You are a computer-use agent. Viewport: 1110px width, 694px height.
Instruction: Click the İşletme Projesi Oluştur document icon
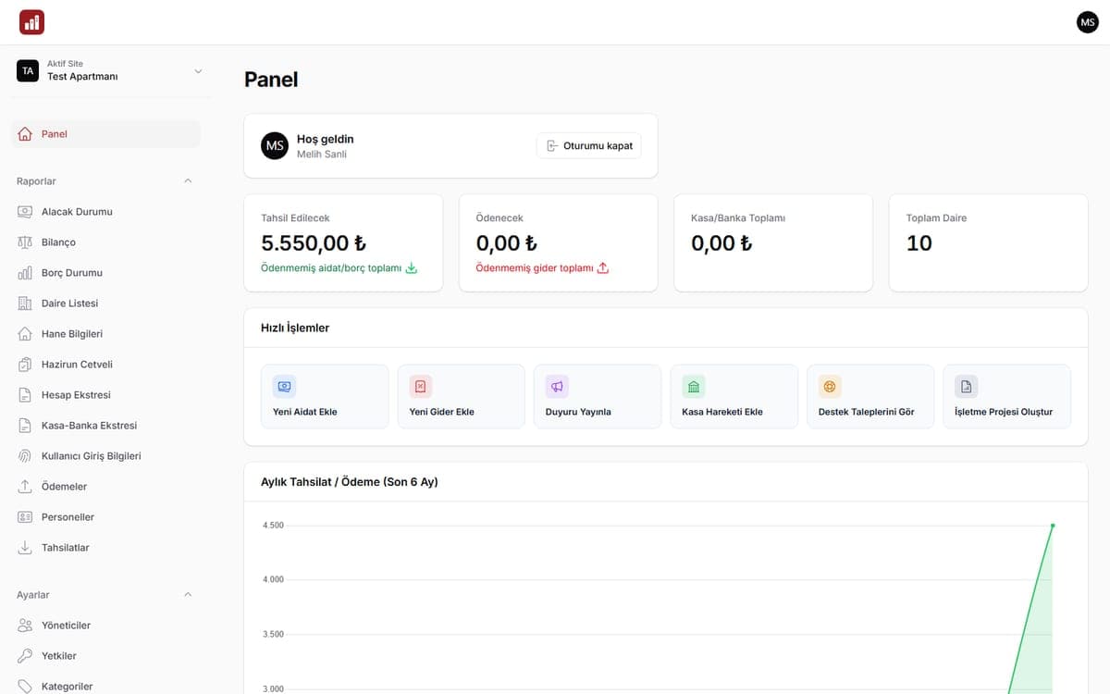point(966,386)
